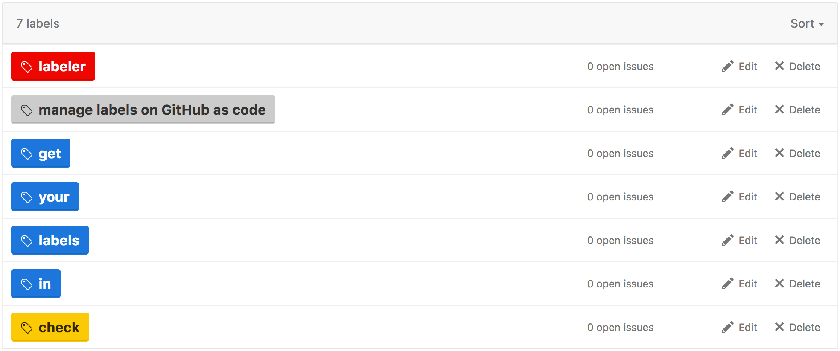Open the Sort dropdown menu
This screenshot has width=840, height=351.
[x=807, y=23]
